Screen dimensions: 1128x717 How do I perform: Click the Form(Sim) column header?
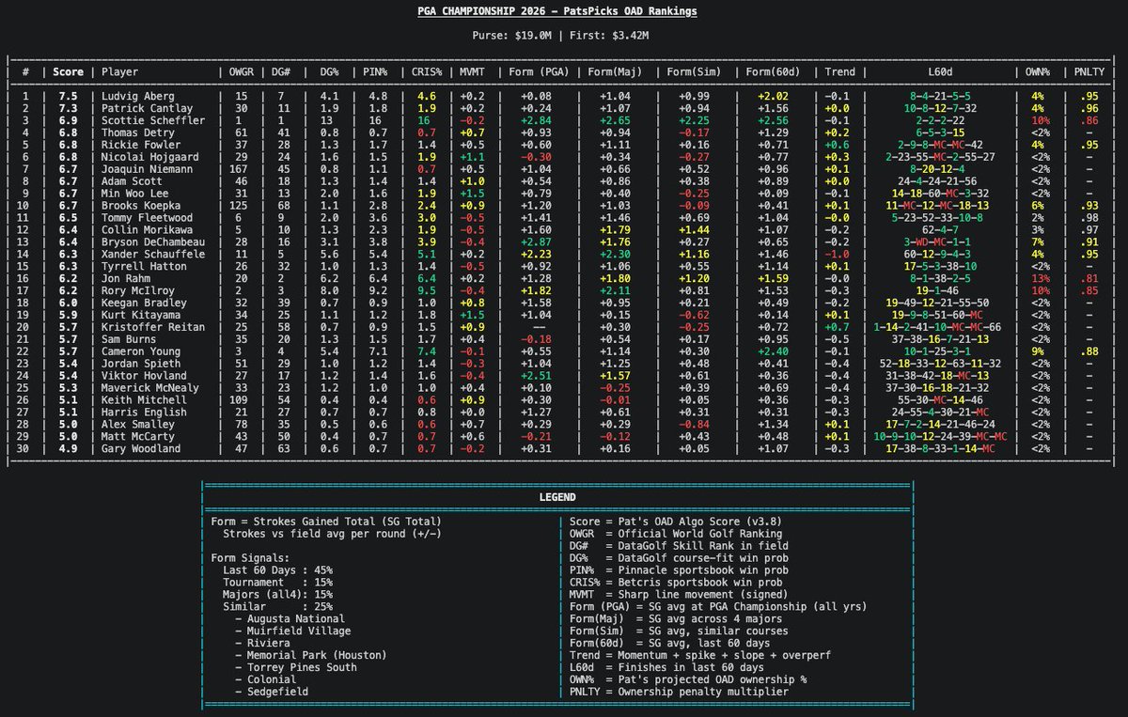(x=694, y=71)
